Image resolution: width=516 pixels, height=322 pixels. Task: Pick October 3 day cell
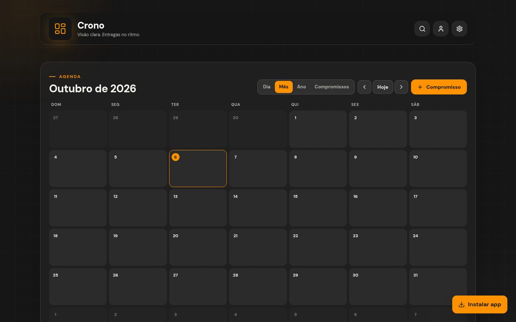(x=438, y=129)
